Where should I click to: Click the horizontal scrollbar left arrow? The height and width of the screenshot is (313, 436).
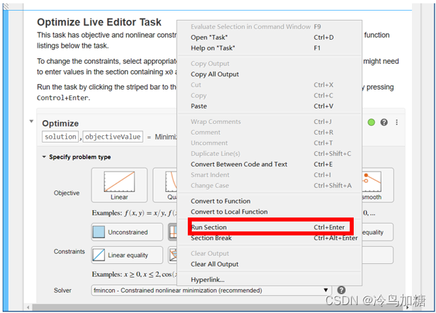point(28,308)
